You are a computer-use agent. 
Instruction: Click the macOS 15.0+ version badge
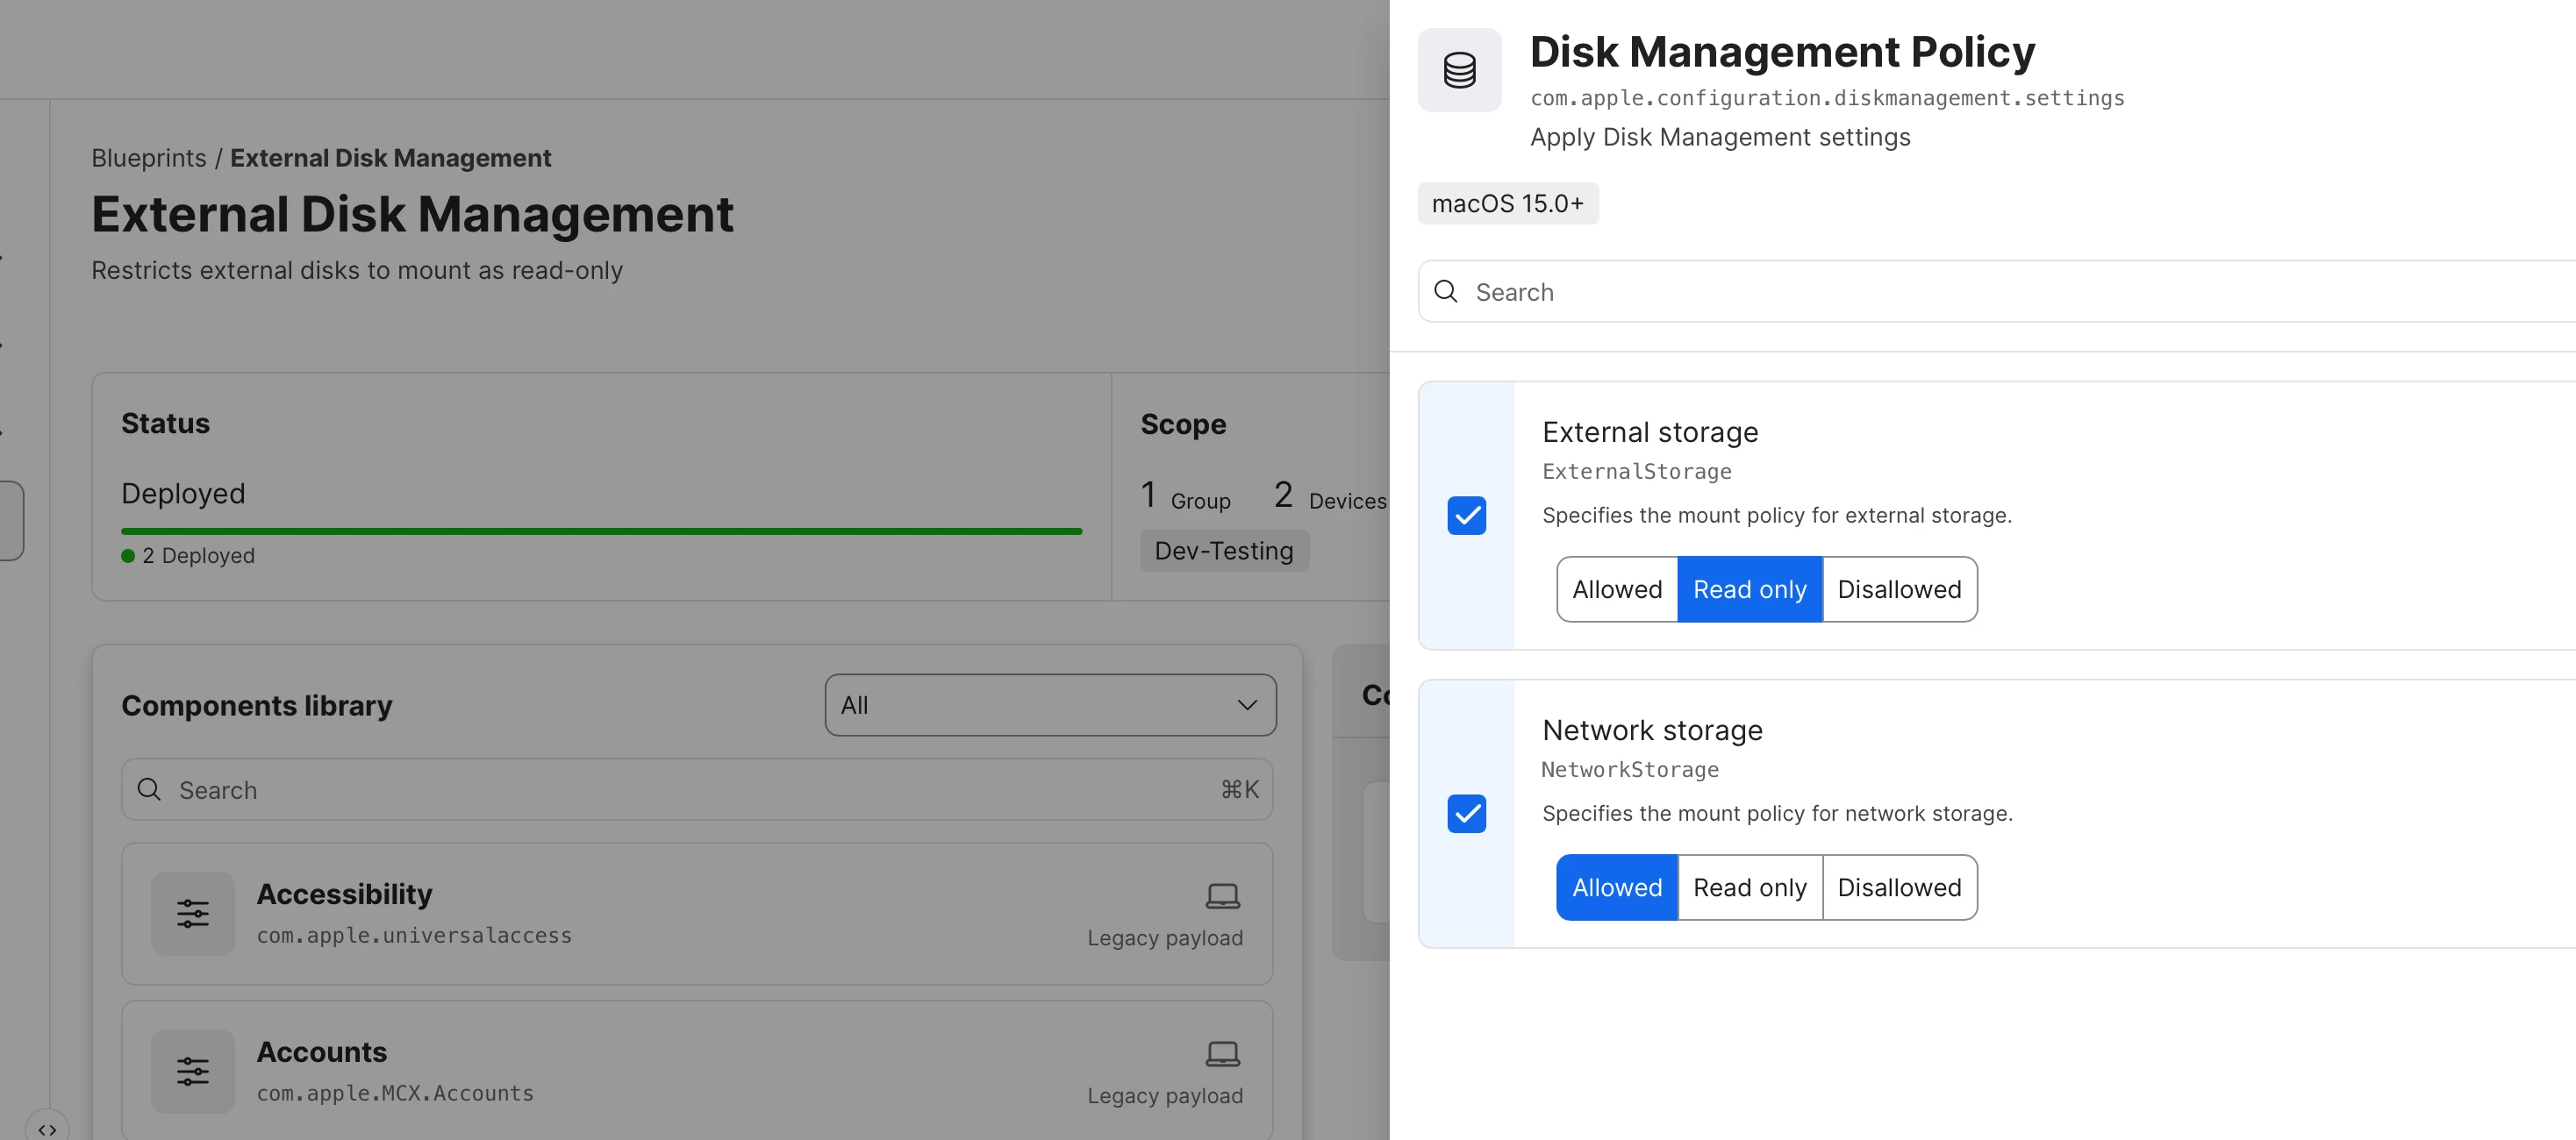pos(1507,203)
